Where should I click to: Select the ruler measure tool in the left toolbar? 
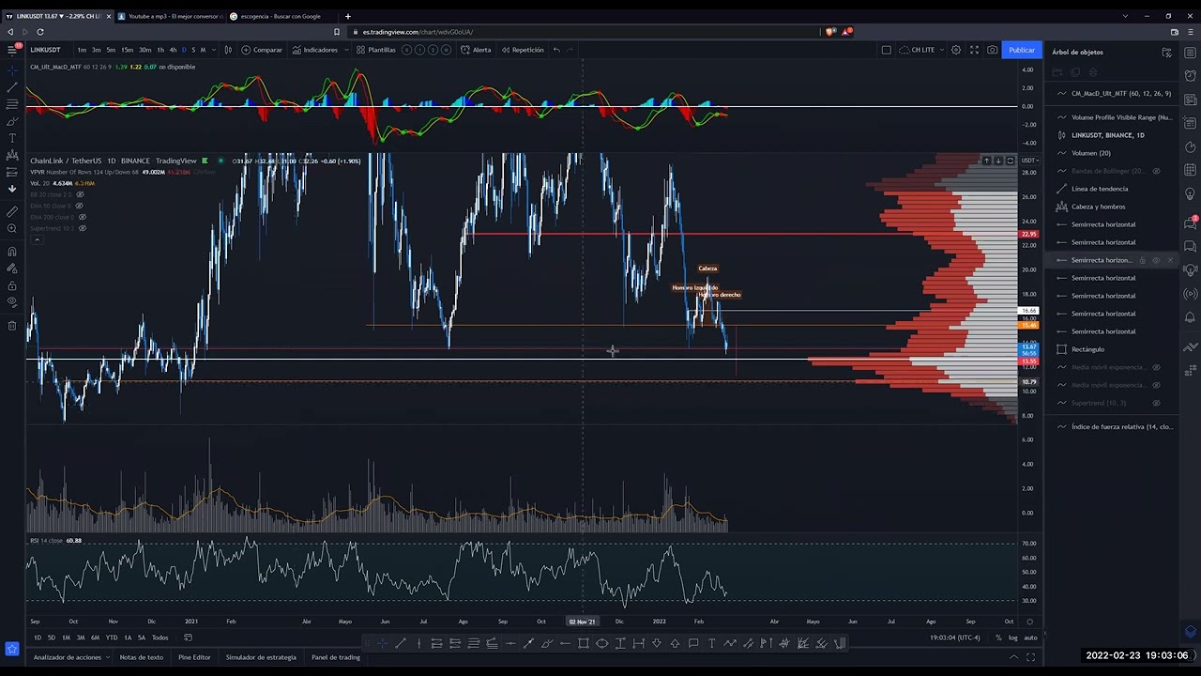[12, 211]
